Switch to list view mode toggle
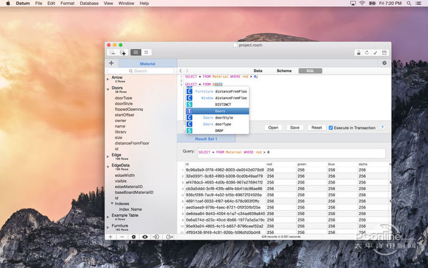 point(136,53)
